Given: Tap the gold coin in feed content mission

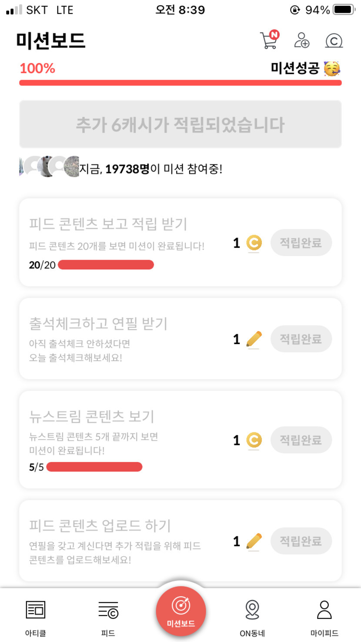Looking at the screenshot, I should 254,243.
